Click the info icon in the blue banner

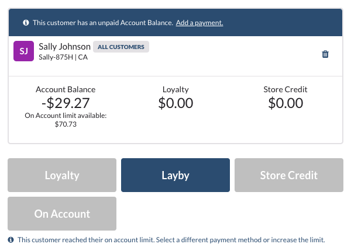pos(26,23)
